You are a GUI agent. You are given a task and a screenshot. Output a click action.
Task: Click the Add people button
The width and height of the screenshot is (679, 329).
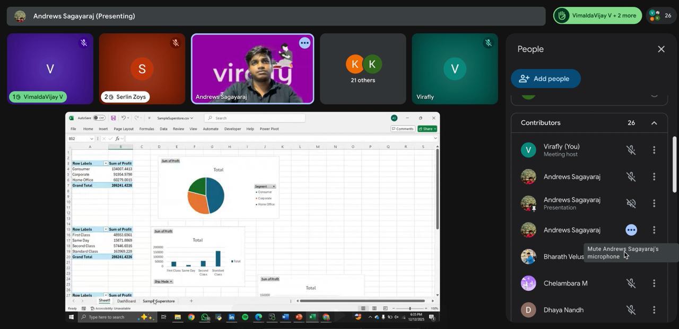point(545,78)
